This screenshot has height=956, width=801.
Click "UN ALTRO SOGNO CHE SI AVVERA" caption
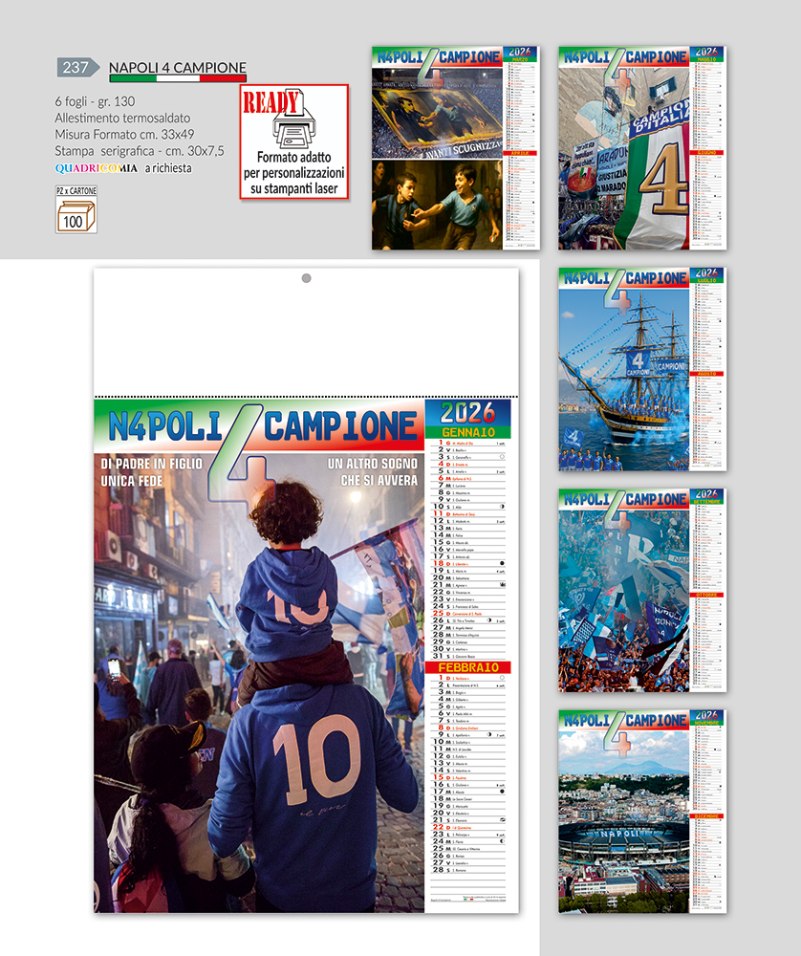[x=373, y=472]
